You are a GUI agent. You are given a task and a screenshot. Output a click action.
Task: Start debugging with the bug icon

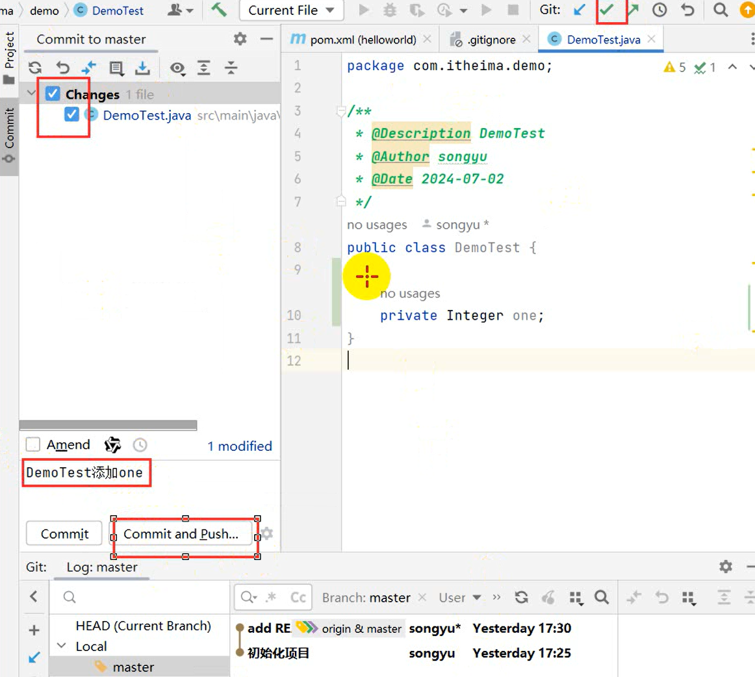390,10
